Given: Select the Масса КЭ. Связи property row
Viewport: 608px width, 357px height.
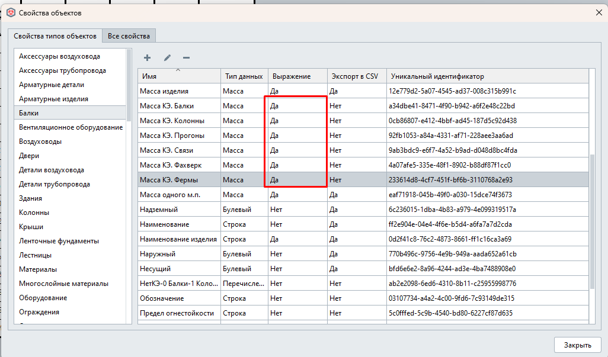Looking at the screenshot, I should pos(363,150).
